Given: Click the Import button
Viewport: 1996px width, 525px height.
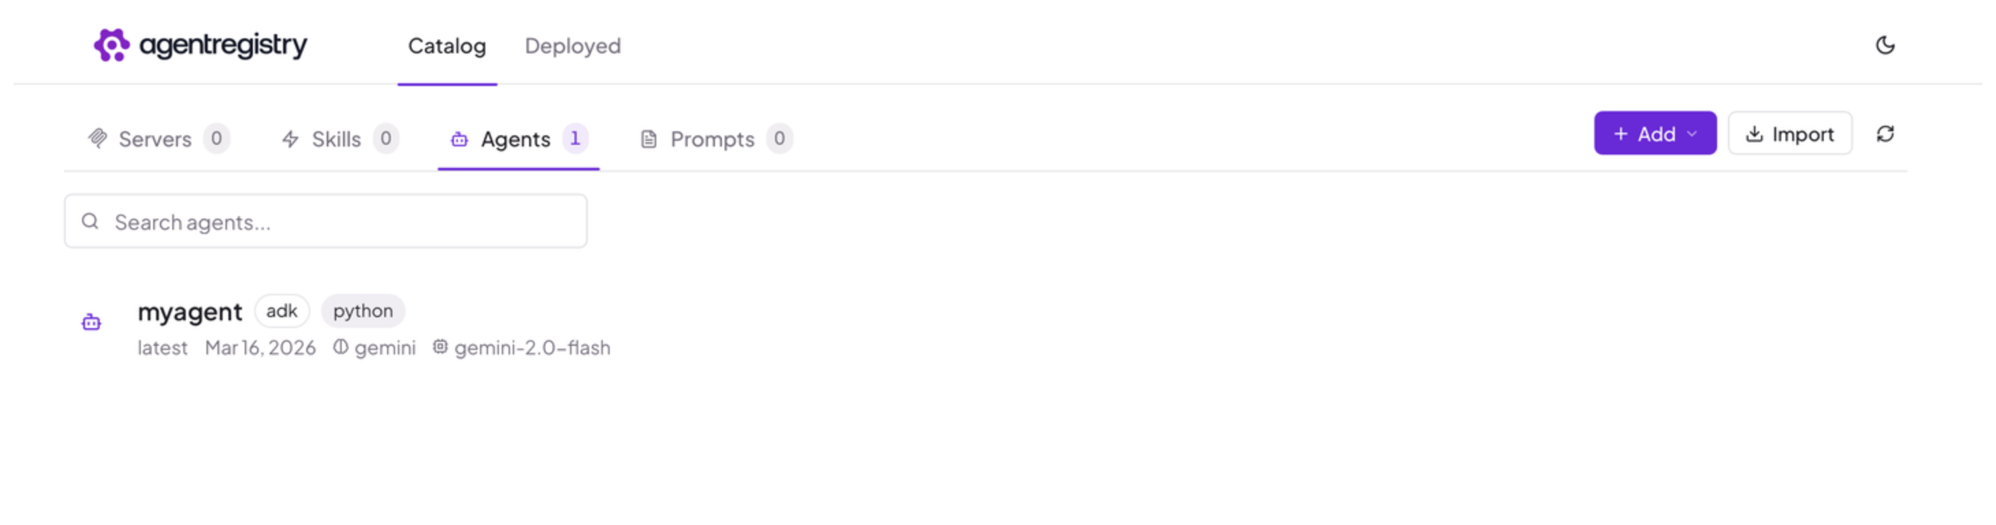Looking at the screenshot, I should click(1790, 133).
